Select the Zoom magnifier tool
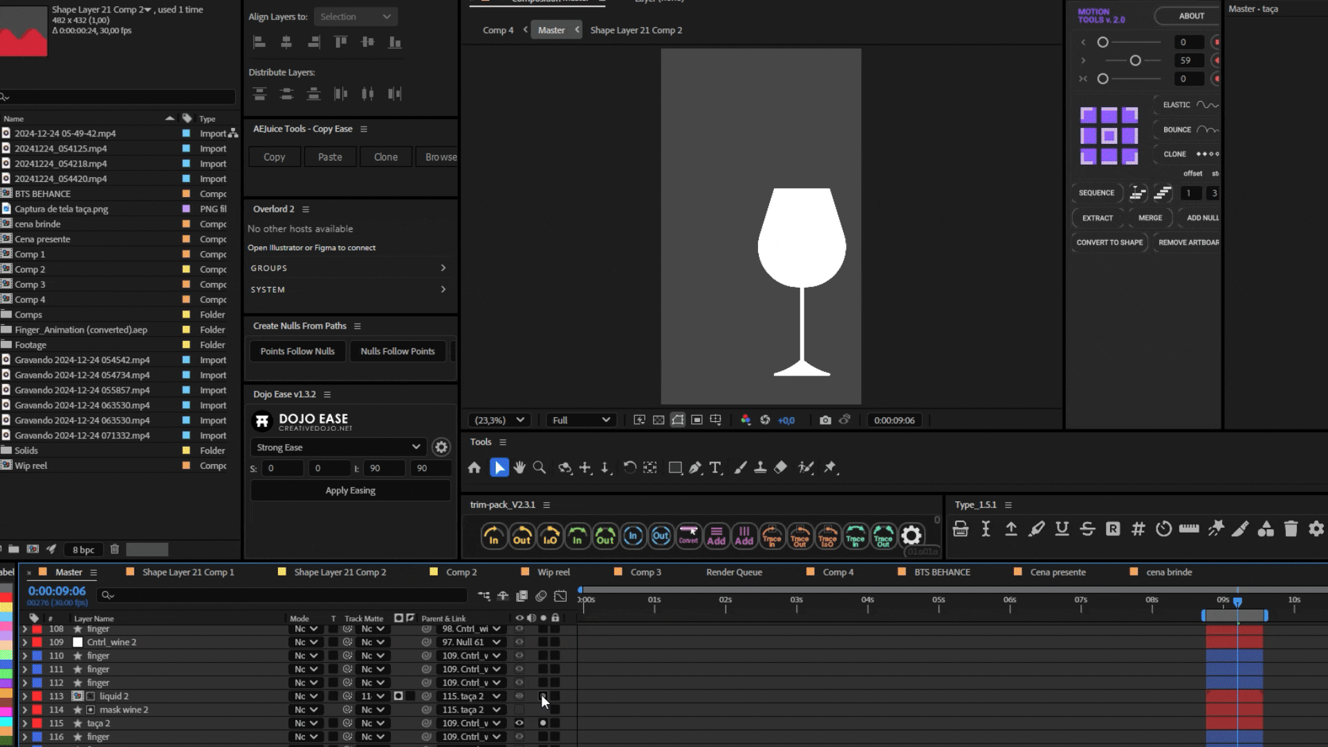Screen dimensions: 1328x747 (x=539, y=468)
